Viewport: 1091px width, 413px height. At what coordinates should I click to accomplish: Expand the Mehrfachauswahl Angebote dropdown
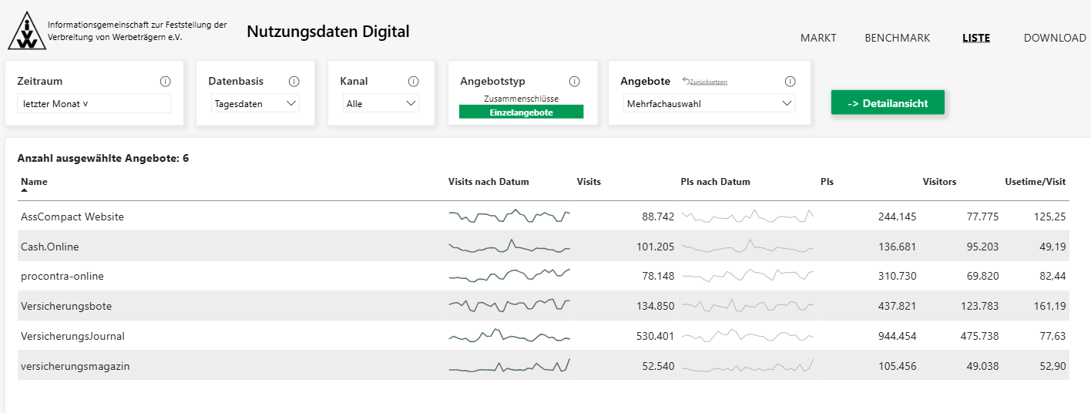tap(709, 103)
